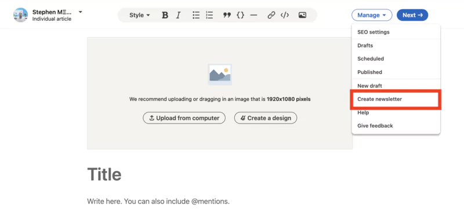Select Drafts in the Manage menu

click(396, 46)
